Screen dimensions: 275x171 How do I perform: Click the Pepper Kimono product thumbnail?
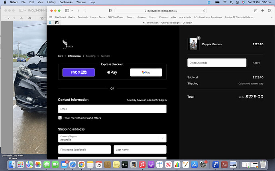coord(193,44)
